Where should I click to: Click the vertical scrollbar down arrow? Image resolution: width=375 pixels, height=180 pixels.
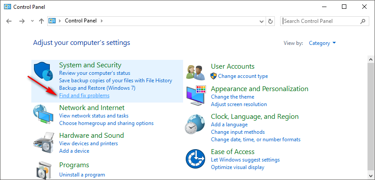pyautogui.click(x=371, y=176)
